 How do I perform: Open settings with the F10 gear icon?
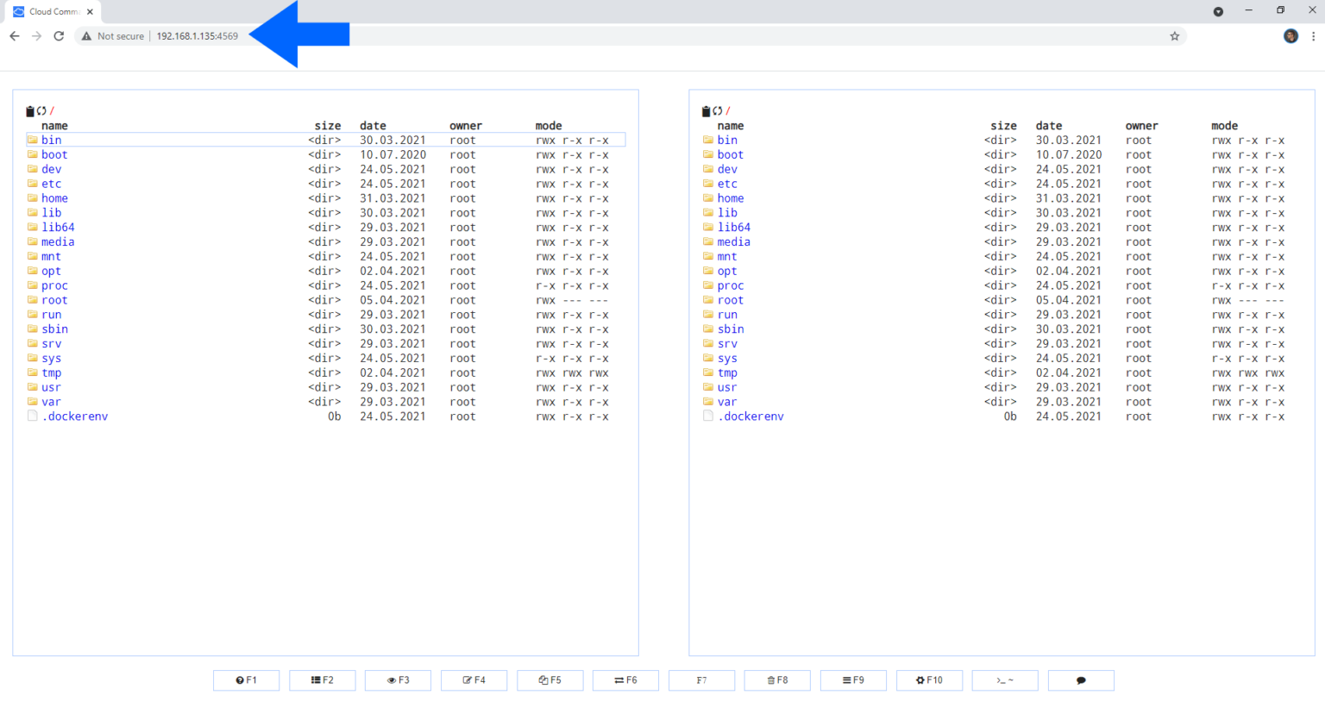click(929, 680)
